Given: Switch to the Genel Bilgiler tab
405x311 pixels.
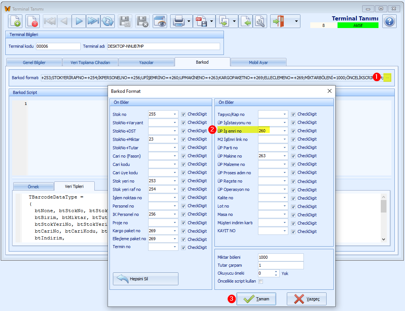Looking at the screenshot, I should [x=34, y=63].
